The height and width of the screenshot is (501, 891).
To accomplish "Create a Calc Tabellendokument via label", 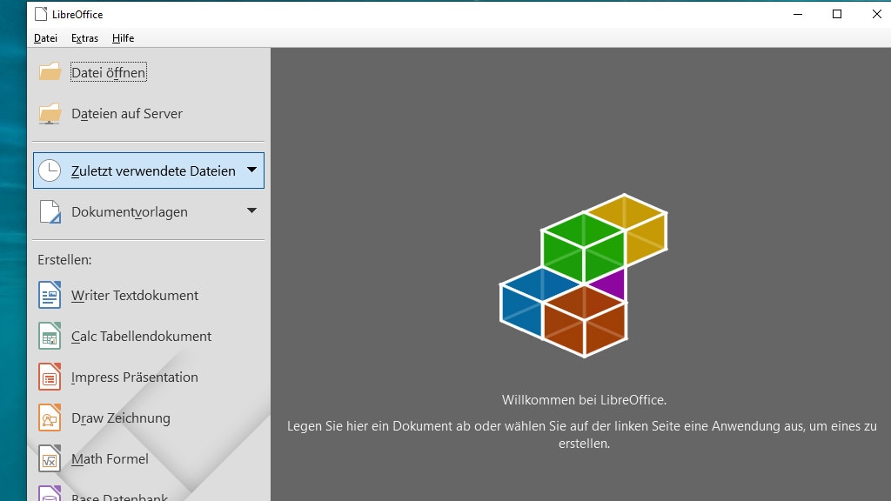I will [x=141, y=337].
